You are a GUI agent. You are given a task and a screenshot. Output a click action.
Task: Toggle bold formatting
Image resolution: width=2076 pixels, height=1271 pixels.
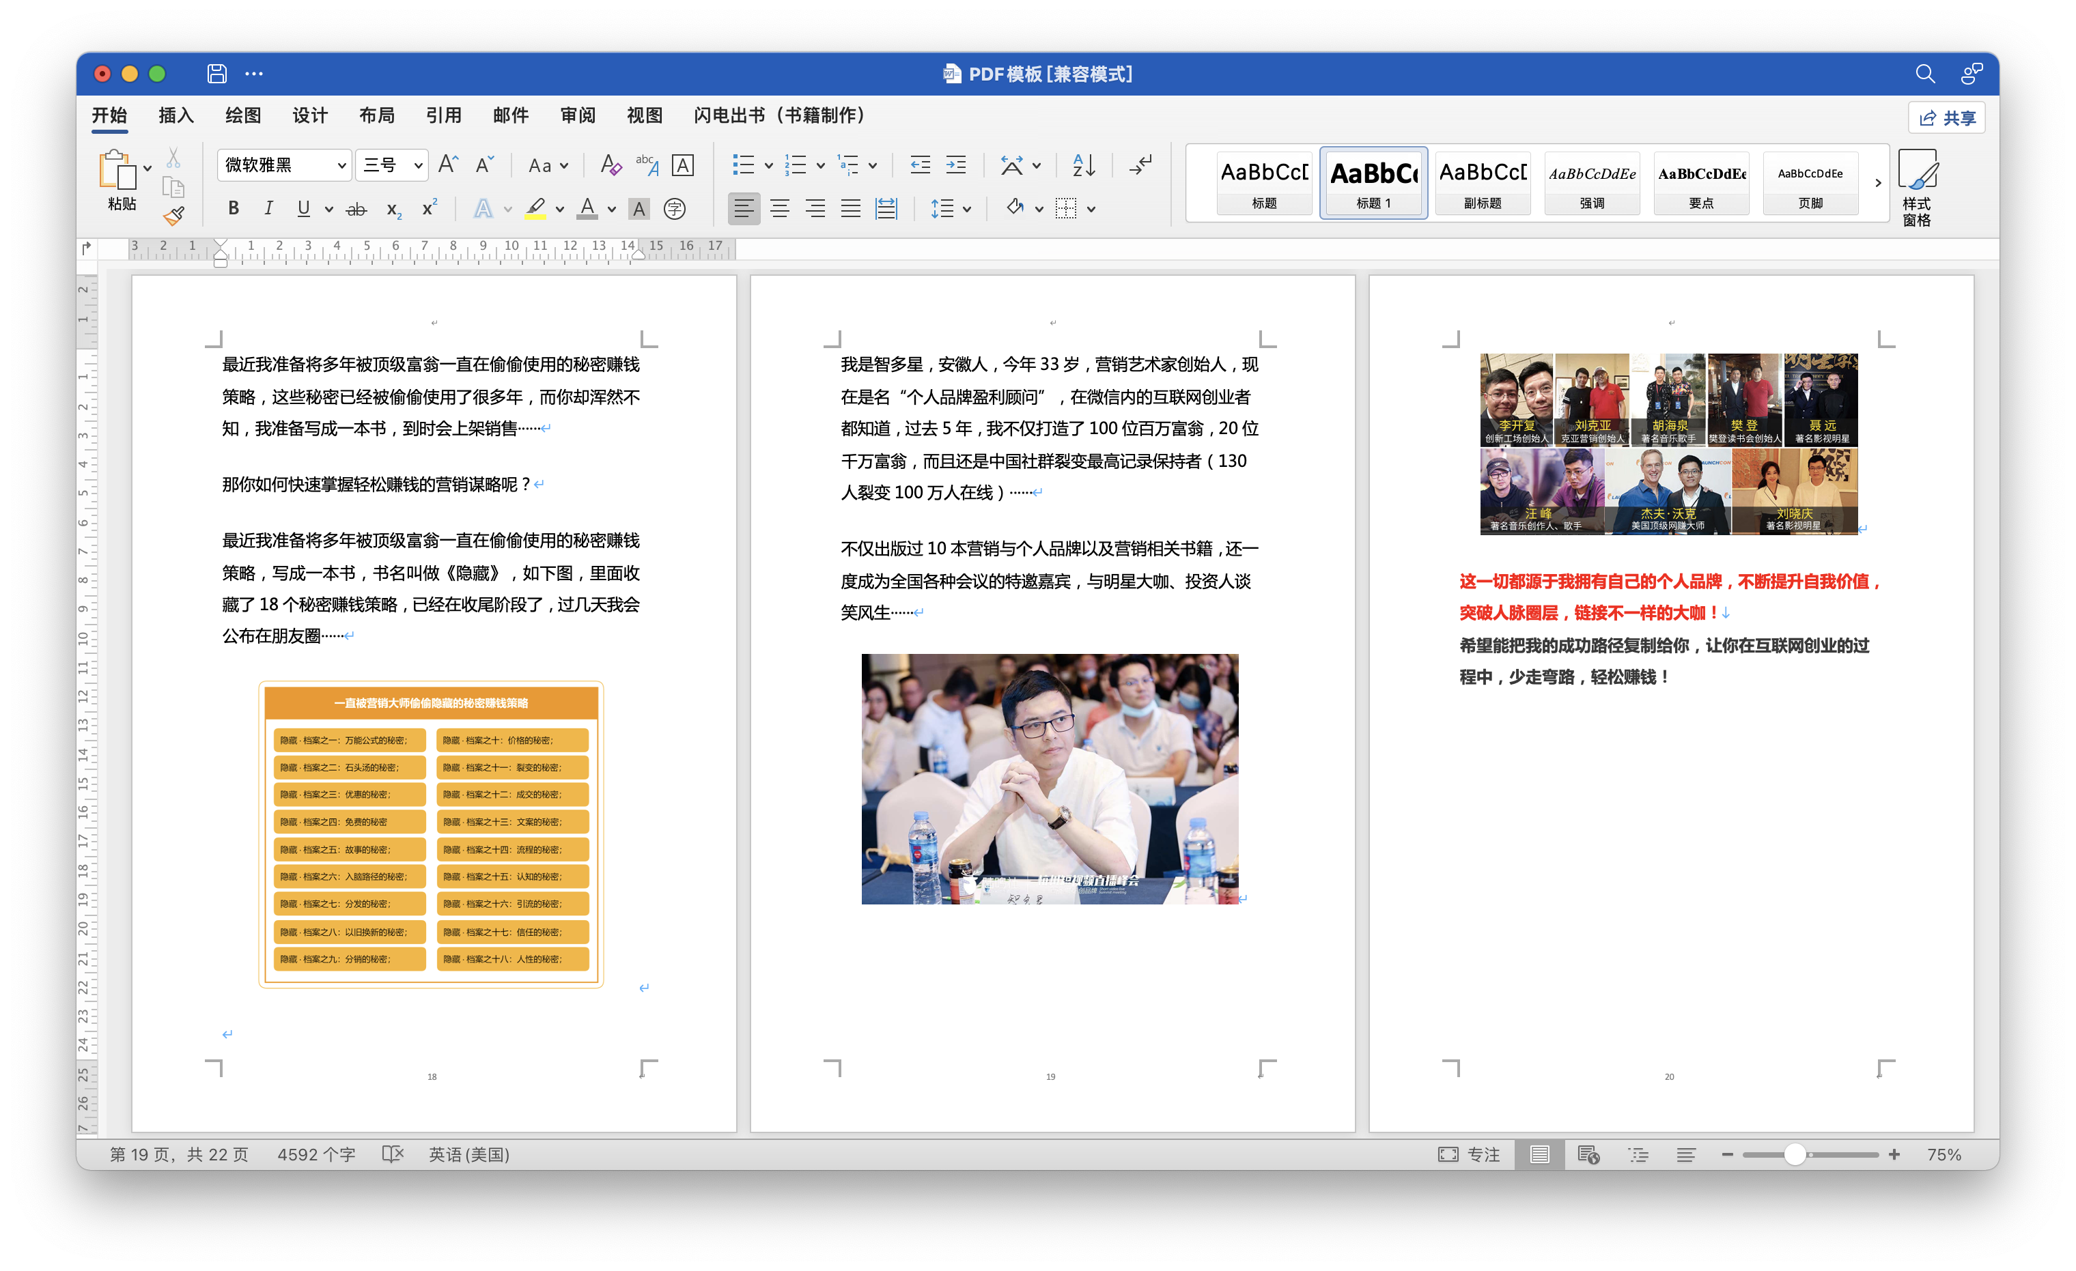[234, 209]
